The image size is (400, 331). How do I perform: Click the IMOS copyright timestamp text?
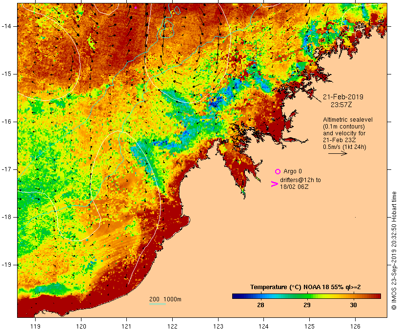tap(394, 251)
